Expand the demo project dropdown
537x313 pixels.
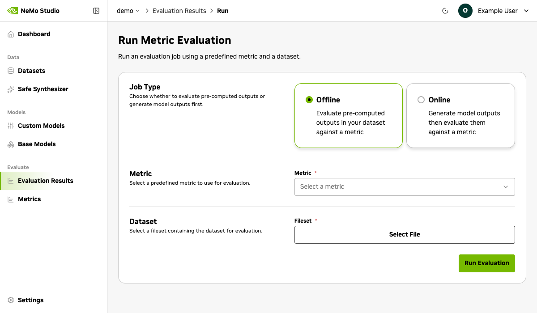pos(127,10)
